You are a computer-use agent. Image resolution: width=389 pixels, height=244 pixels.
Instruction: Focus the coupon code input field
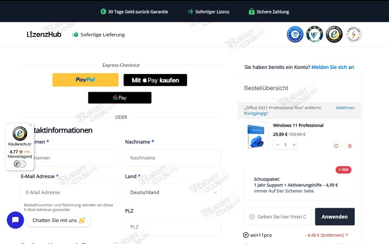point(278,217)
